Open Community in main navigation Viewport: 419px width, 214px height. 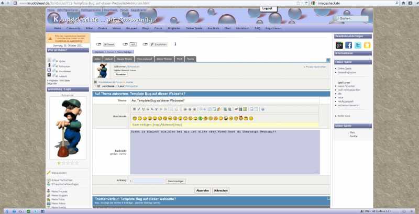click(x=73, y=28)
